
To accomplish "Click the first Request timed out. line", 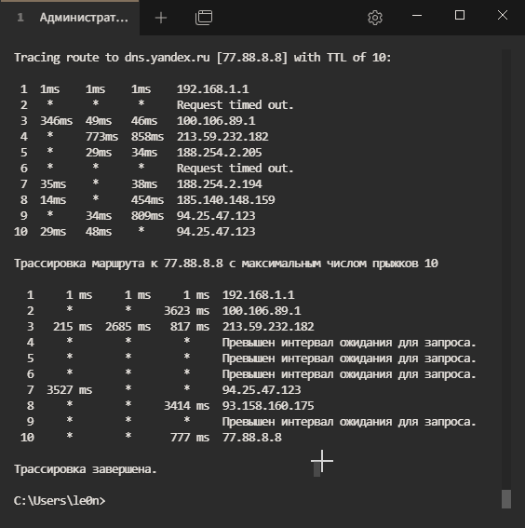I will [x=236, y=105].
